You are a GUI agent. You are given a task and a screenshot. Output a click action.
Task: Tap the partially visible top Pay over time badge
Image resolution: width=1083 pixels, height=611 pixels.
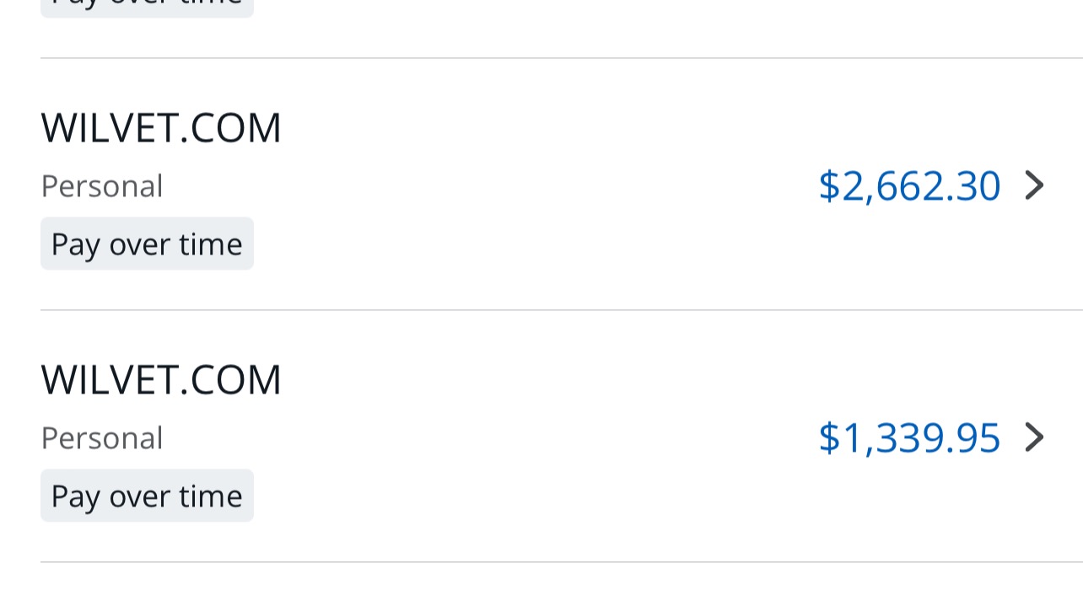click(x=147, y=7)
